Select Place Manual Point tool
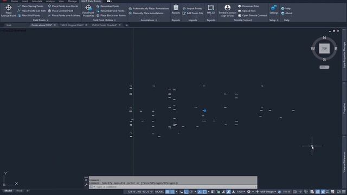This screenshot has height=195, width=347. pyautogui.click(x=9, y=11)
